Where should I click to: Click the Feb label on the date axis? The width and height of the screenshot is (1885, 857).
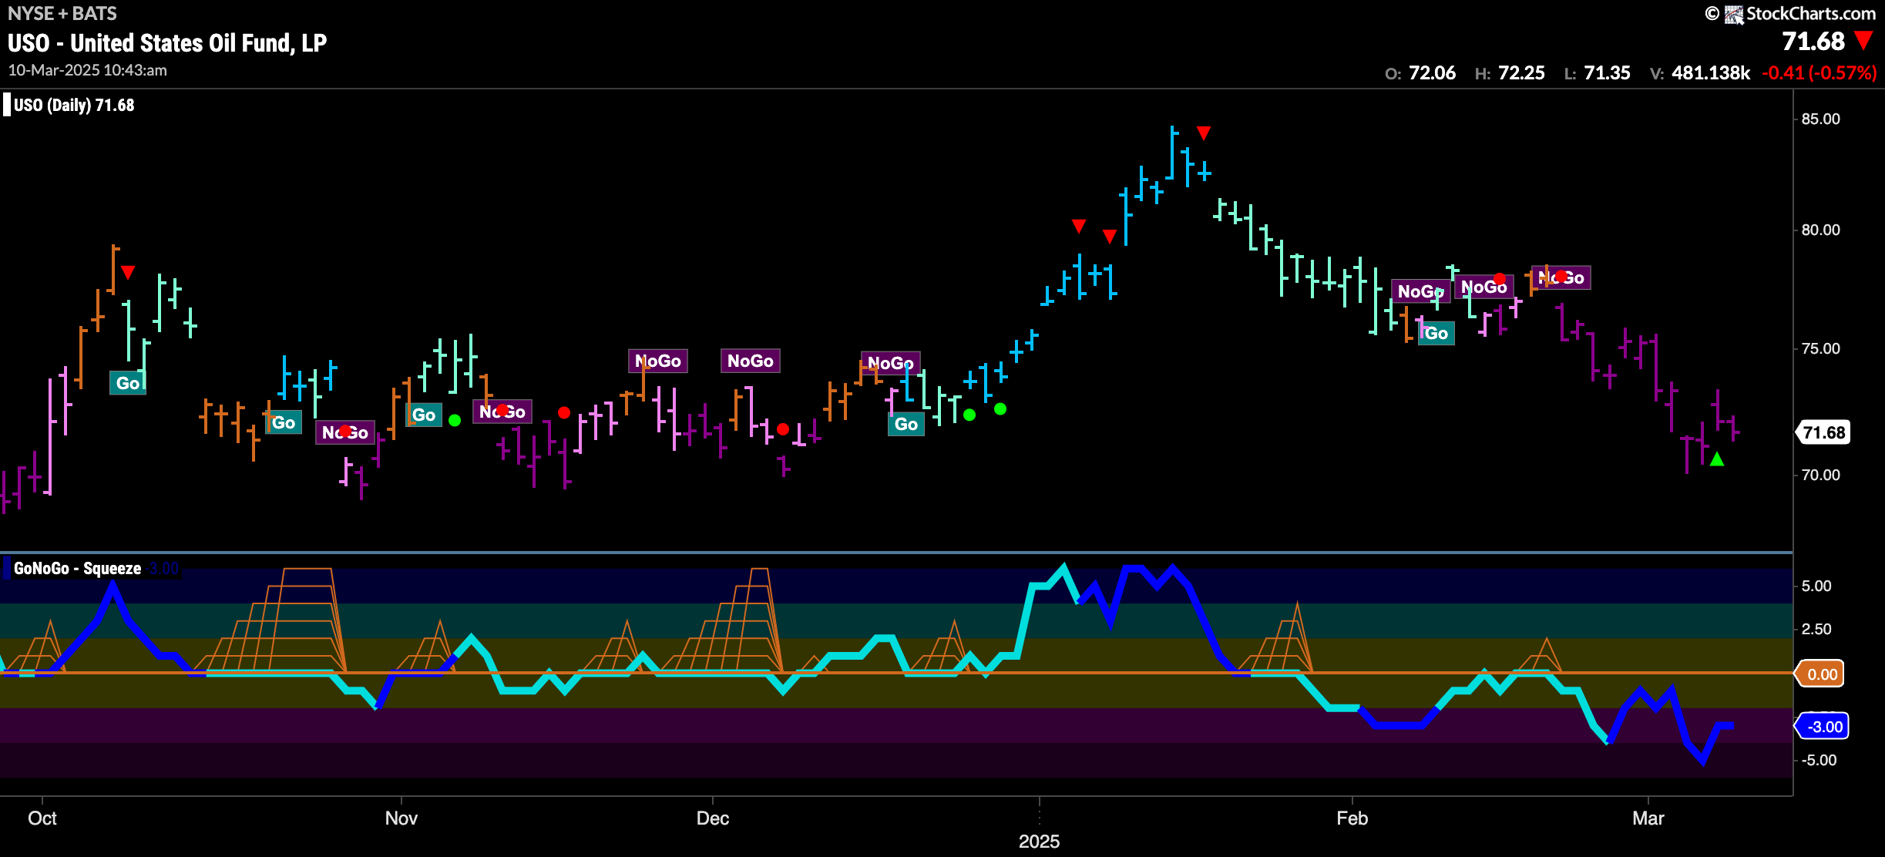(1352, 818)
